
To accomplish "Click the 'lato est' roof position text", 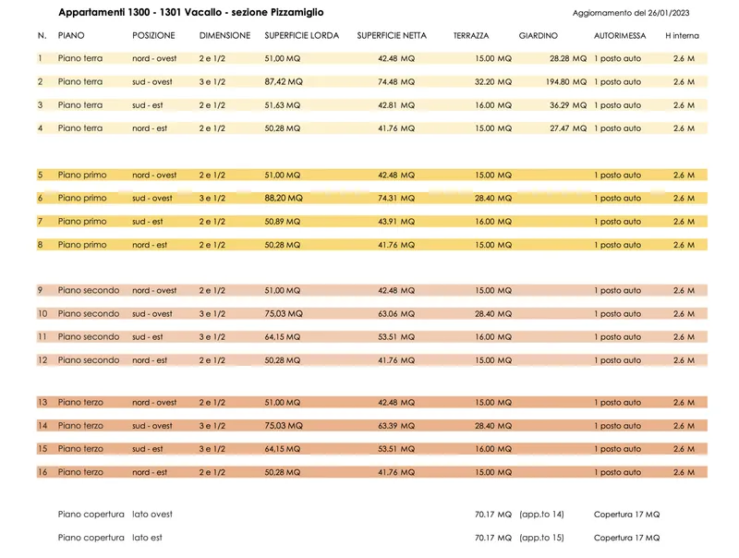I will [147, 538].
